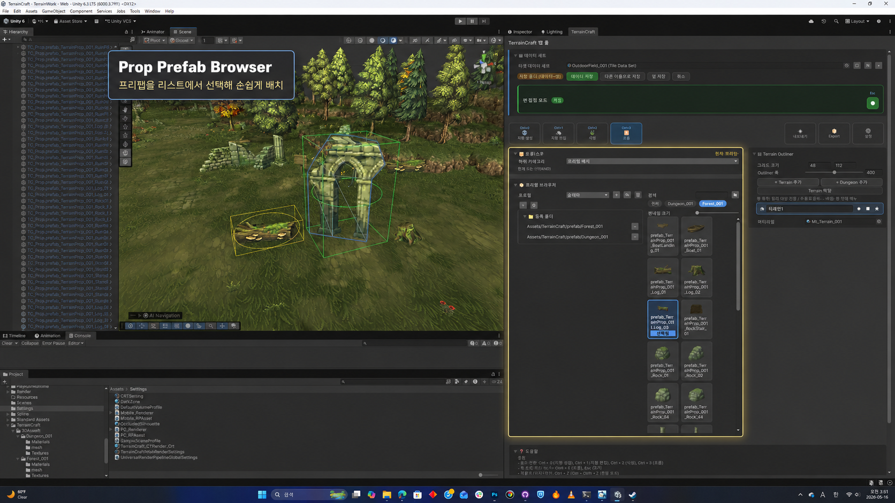Screen dimensions: 895x503
Task: Click the star icon on the terrain outliner row
Action: (877, 209)
